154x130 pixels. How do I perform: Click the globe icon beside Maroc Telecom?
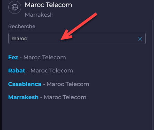15,8
